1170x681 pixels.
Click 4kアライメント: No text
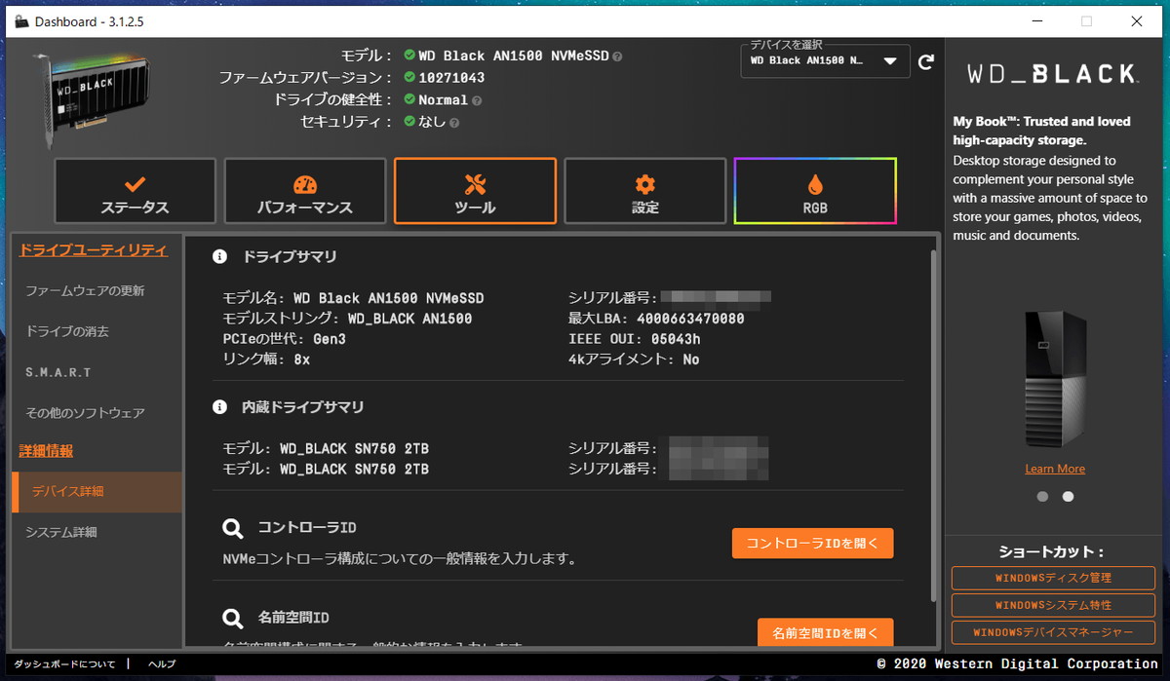coord(634,359)
